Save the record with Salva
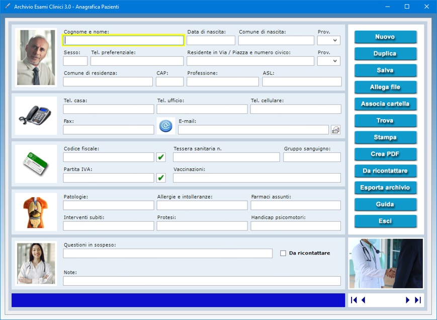Image resolution: width=437 pixels, height=320 pixels. (385, 70)
